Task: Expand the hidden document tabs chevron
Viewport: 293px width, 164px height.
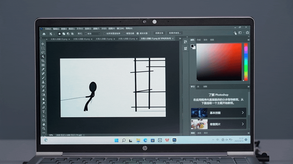Action: [x=180, y=39]
